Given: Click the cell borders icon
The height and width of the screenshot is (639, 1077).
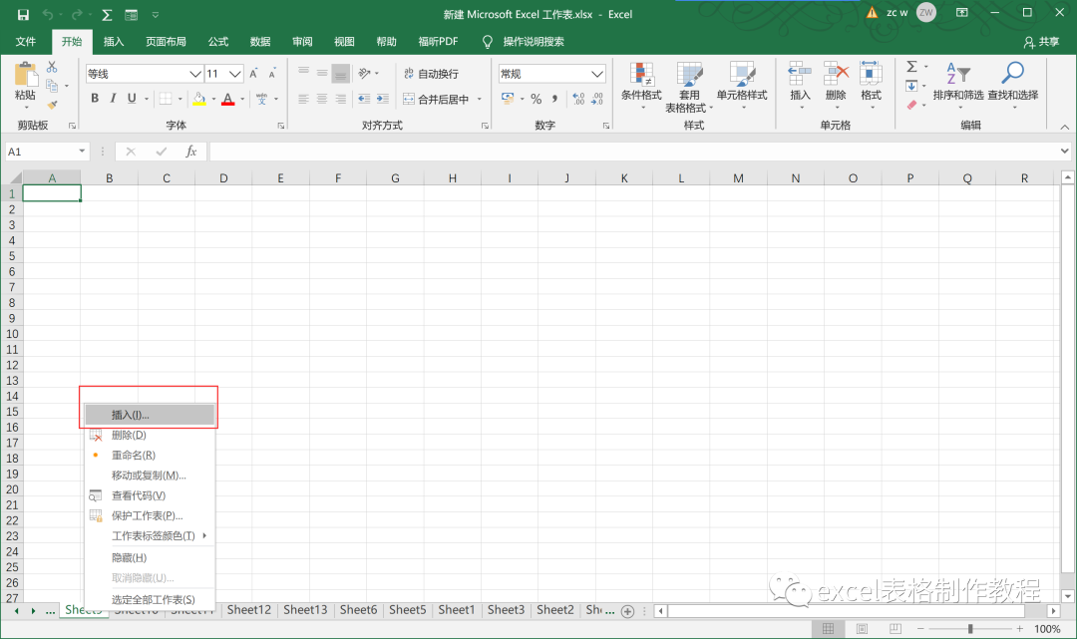Looking at the screenshot, I should 166,99.
